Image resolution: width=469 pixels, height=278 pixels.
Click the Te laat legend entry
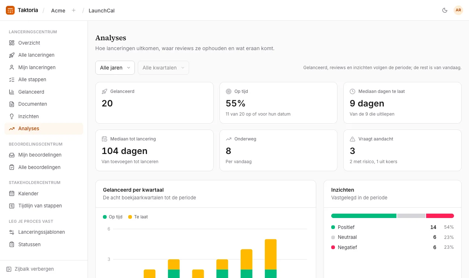(x=138, y=217)
